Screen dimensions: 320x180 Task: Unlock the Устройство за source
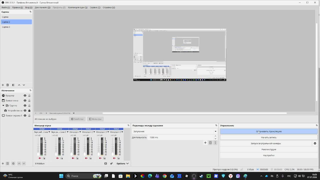coord(29,110)
